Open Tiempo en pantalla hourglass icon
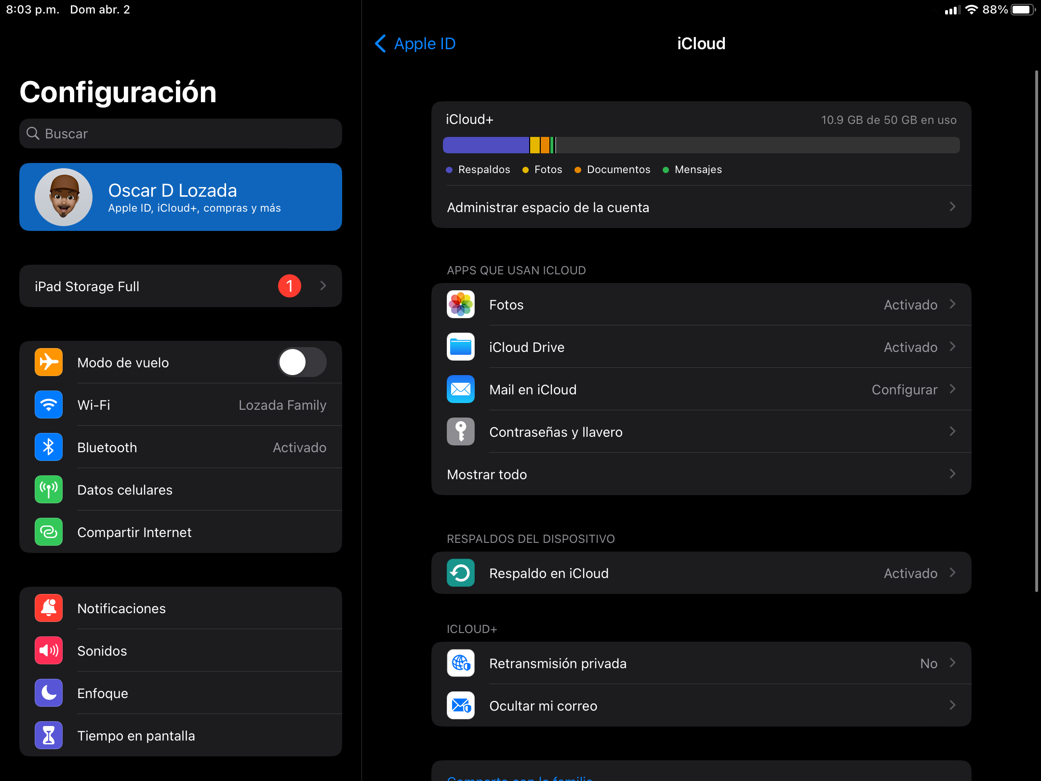The height and width of the screenshot is (781, 1041). (x=49, y=736)
